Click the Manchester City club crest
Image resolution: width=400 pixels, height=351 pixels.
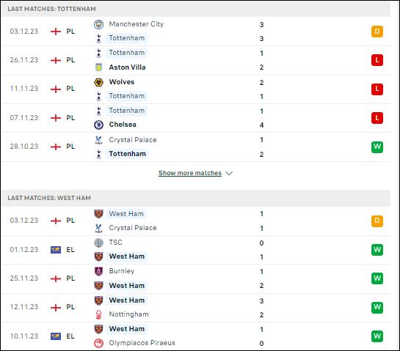click(98, 24)
